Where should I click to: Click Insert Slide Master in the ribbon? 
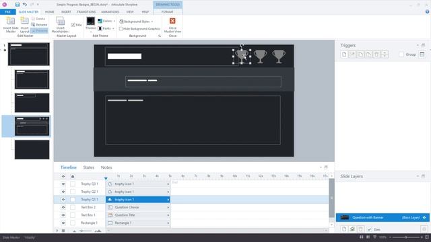coord(11,25)
